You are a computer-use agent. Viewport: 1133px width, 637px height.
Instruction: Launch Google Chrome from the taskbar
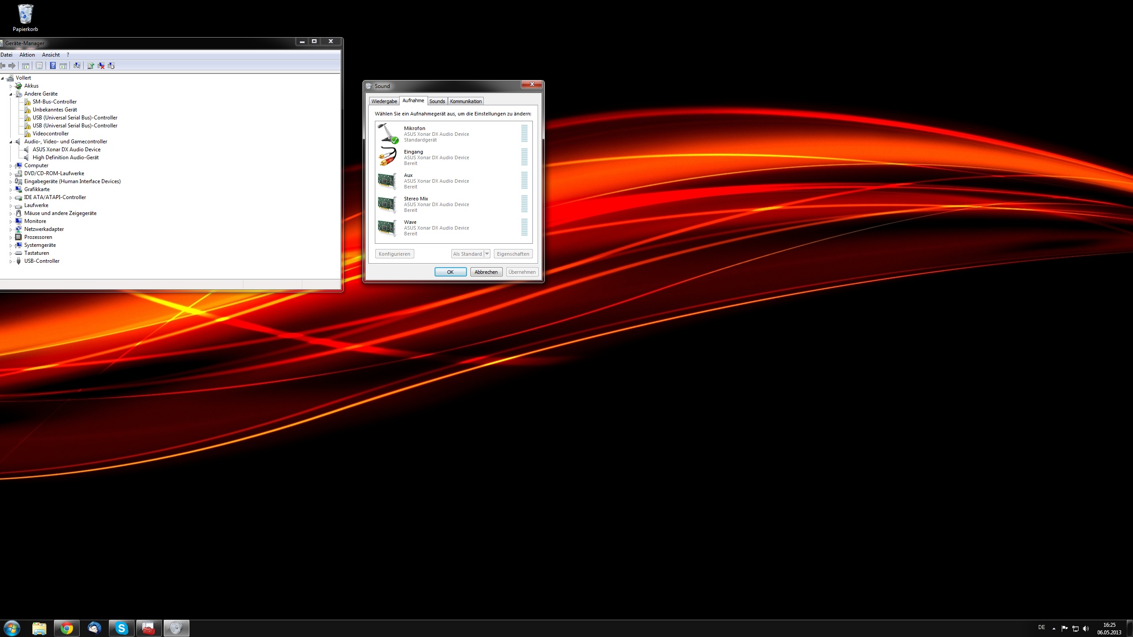(x=67, y=628)
